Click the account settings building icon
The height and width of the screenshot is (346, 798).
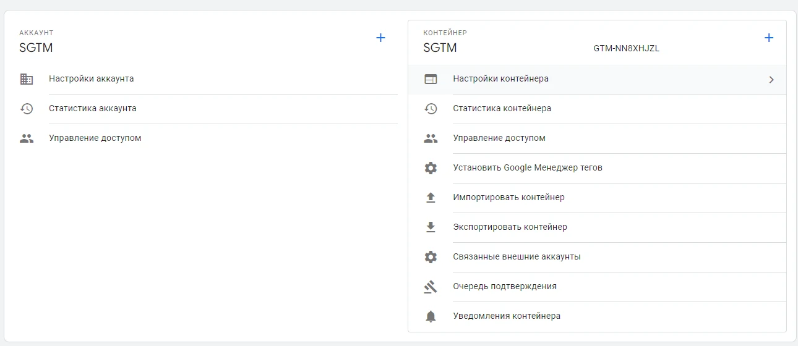coord(27,79)
